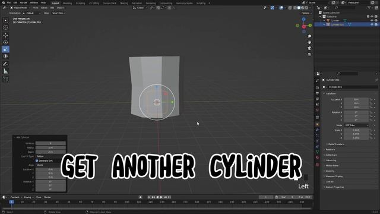
Task: Switch to the Sculpting workspace tab
Action: (x=81, y=3)
